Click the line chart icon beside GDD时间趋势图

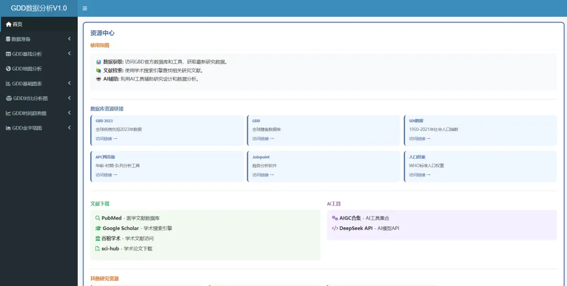point(8,113)
